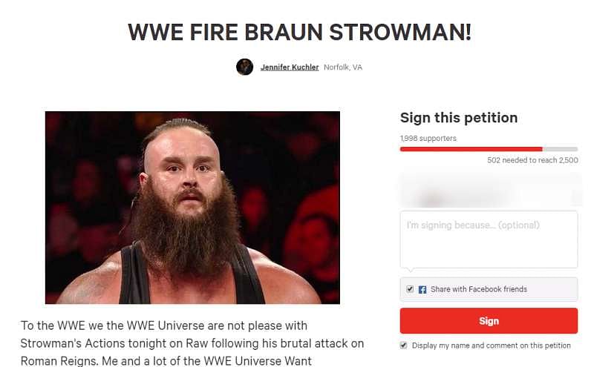Click the "WWE FIRE BRAUN STROWMAN!" title
The width and height of the screenshot is (594, 367).
[299, 32]
